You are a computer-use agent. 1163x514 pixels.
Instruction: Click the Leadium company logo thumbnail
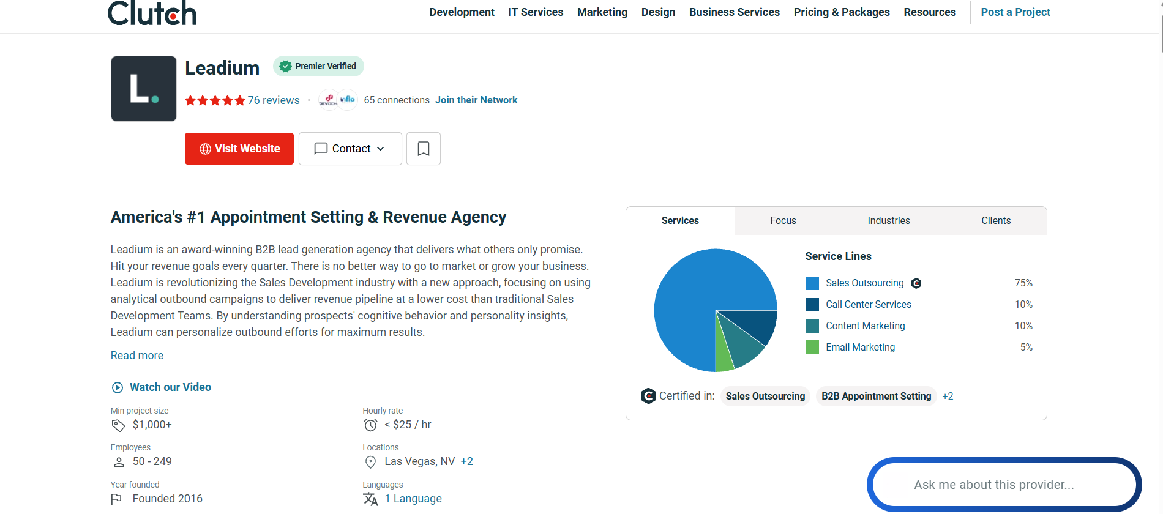144,89
